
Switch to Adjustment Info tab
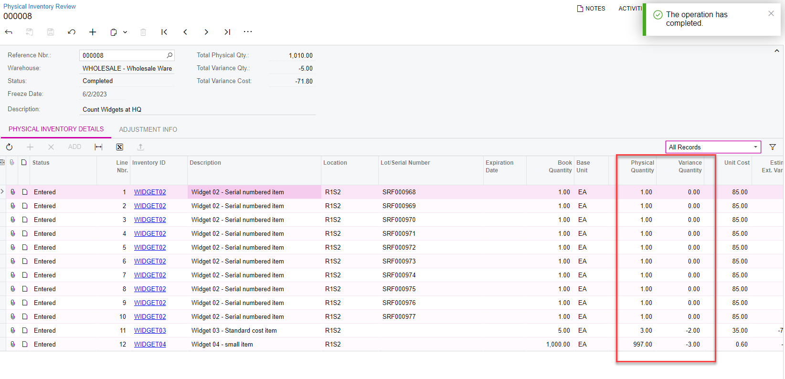click(148, 129)
